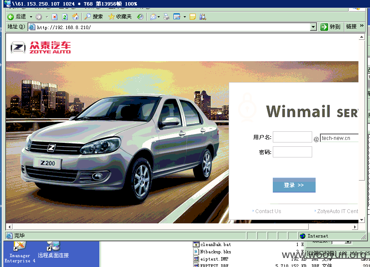This screenshot has height=267, width=370.
Task: Click the vertical scrollbar up arrow
Action: tap(361, 37)
